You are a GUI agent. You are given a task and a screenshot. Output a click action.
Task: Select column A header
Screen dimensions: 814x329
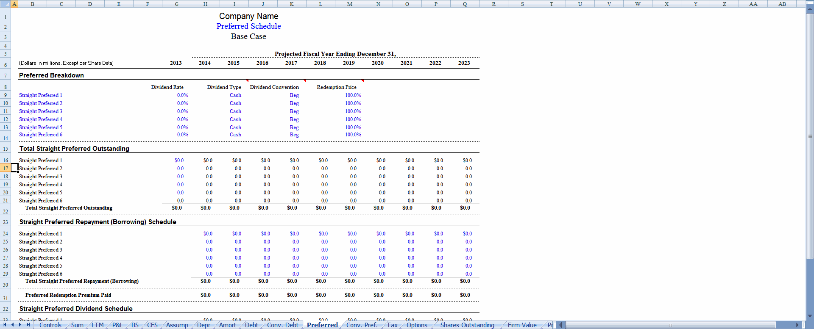14,4
